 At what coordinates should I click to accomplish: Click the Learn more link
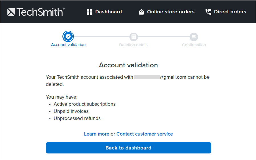point(96,134)
